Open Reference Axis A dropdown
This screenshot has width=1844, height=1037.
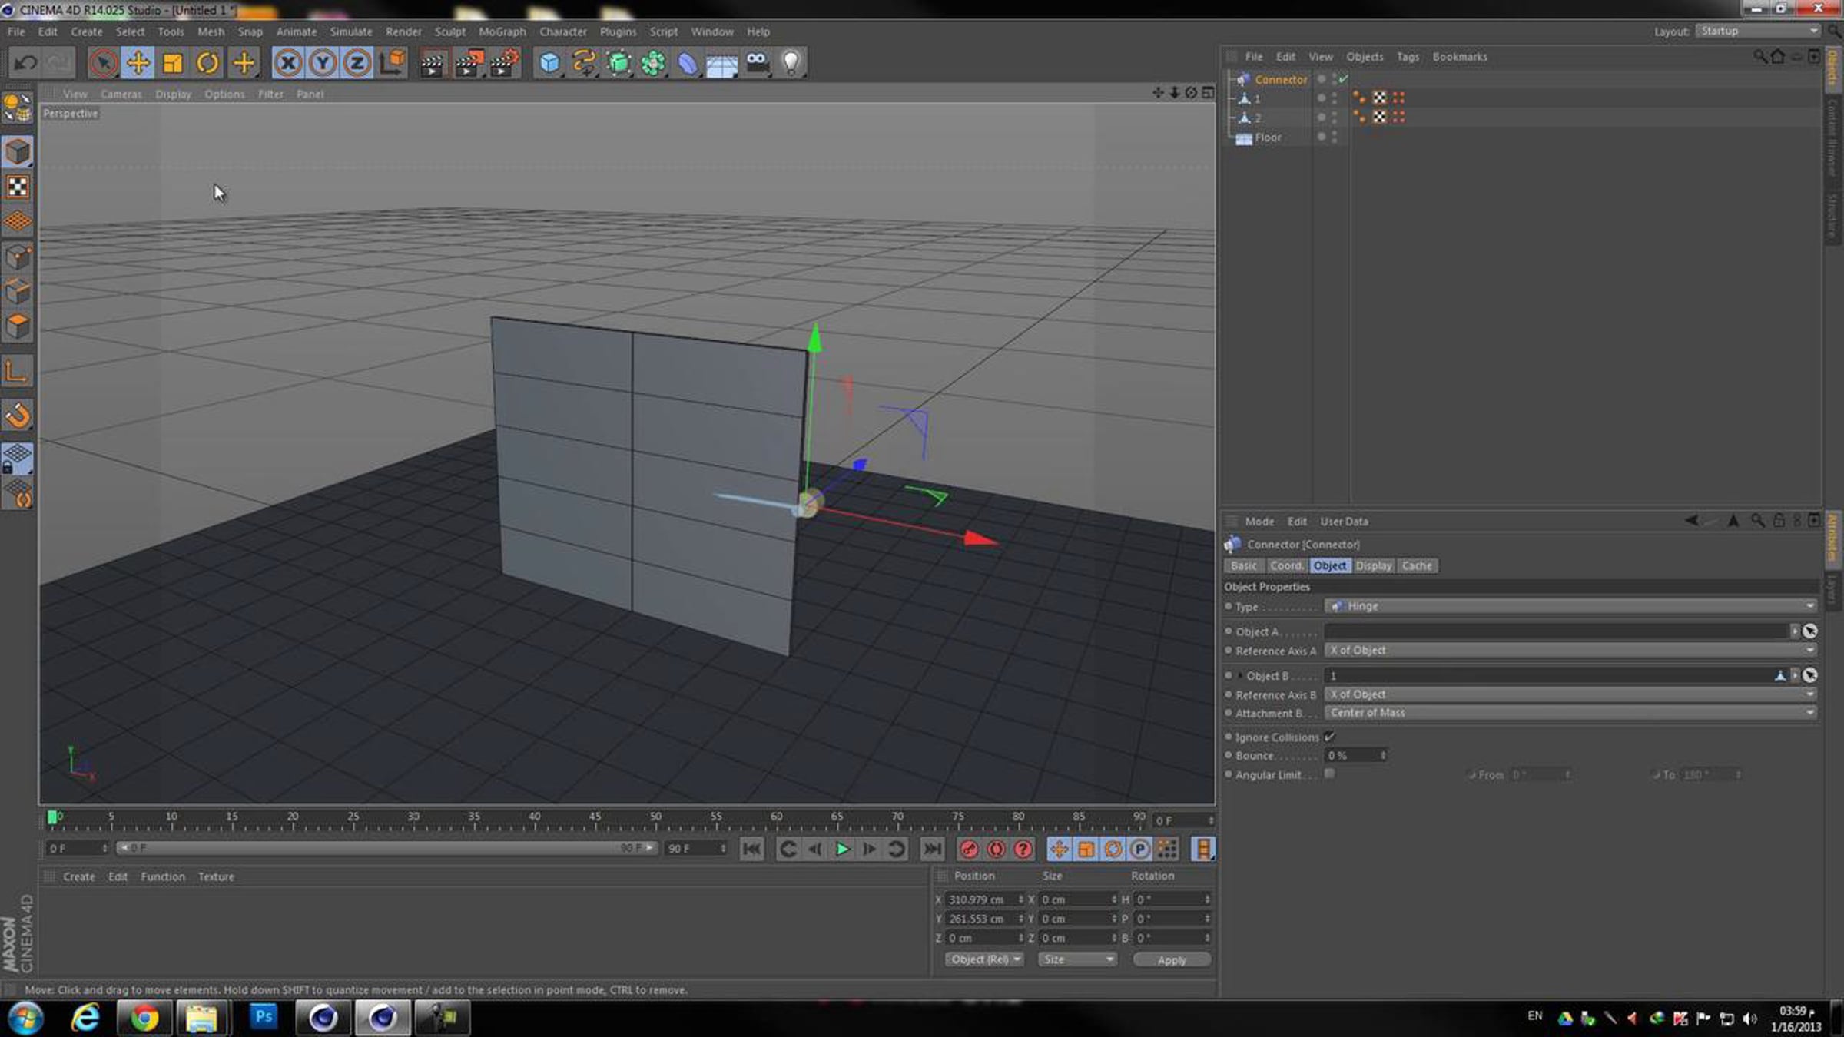(x=1571, y=650)
